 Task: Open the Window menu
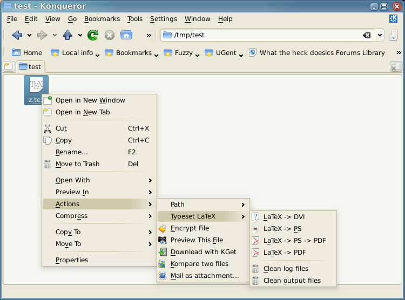click(x=197, y=19)
